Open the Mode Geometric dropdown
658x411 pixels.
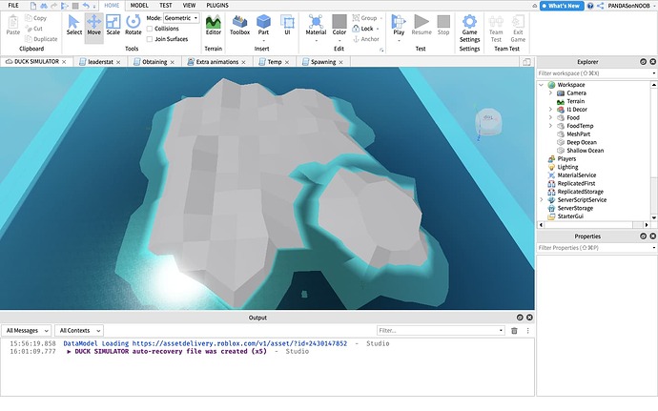181,18
